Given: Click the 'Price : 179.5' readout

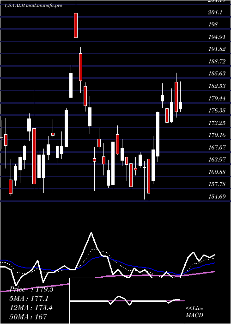Looking at the screenshot, I should click(31, 289).
